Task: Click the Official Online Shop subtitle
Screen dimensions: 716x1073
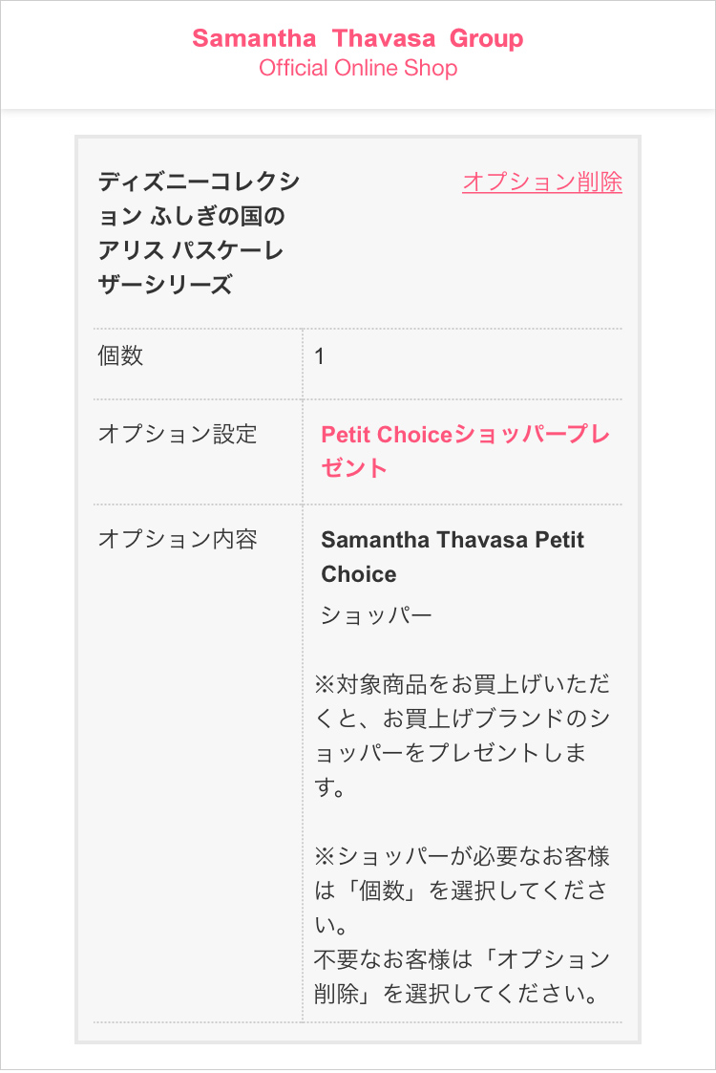Action: (x=358, y=69)
